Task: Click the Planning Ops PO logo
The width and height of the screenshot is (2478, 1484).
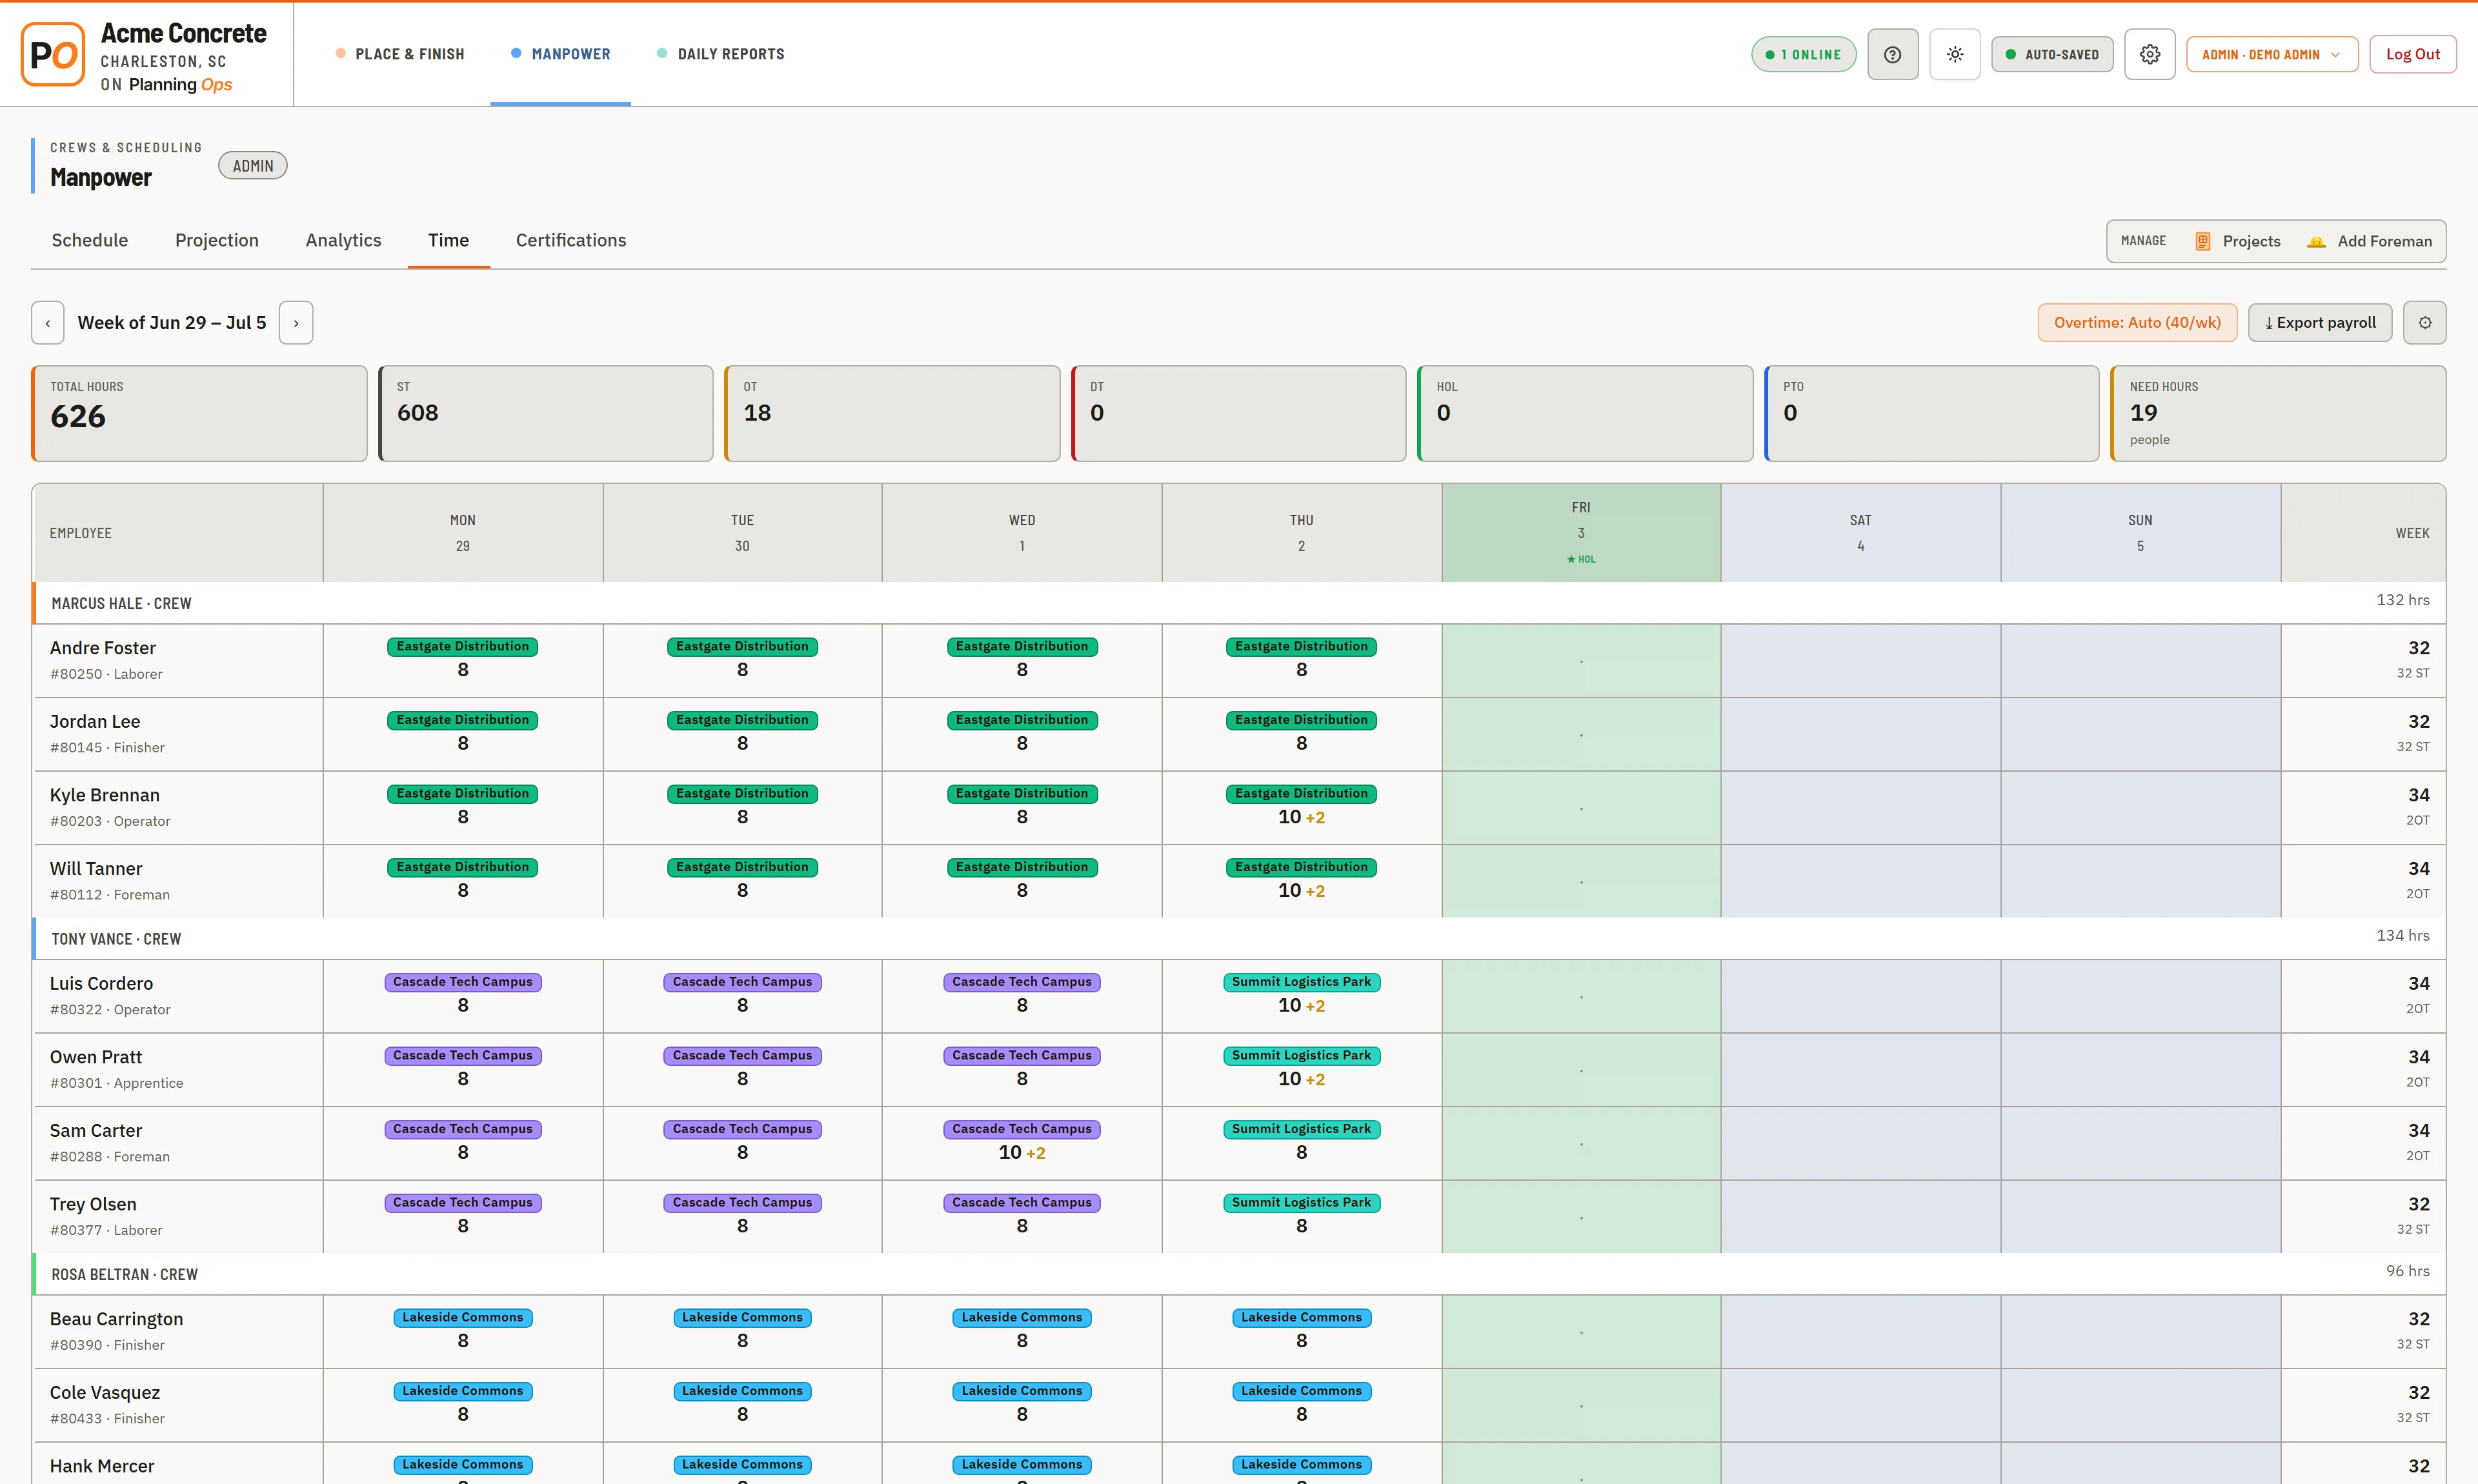Action: (x=53, y=55)
